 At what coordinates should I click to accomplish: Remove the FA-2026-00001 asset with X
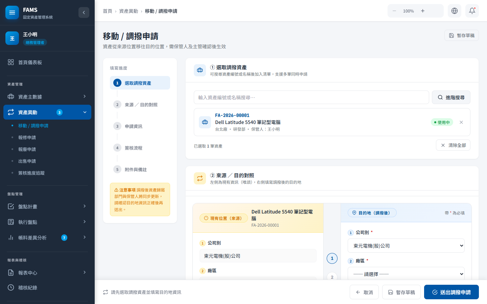[x=461, y=122]
